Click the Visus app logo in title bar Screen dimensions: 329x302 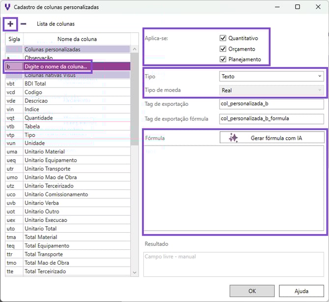click(x=7, y=7)
